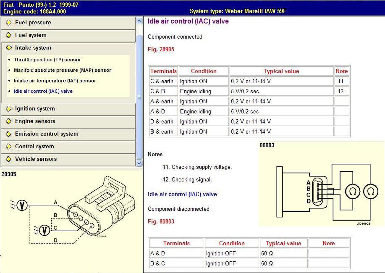Expand the Fuel pressure section arrow
The image size is (385, 273).
(x=9, y=23)
